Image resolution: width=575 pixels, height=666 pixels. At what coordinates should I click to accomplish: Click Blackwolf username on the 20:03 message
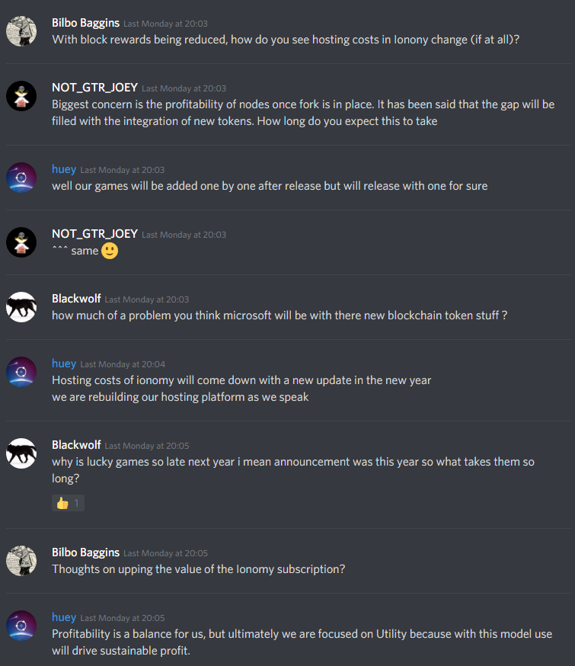click(x=76, y=299)
